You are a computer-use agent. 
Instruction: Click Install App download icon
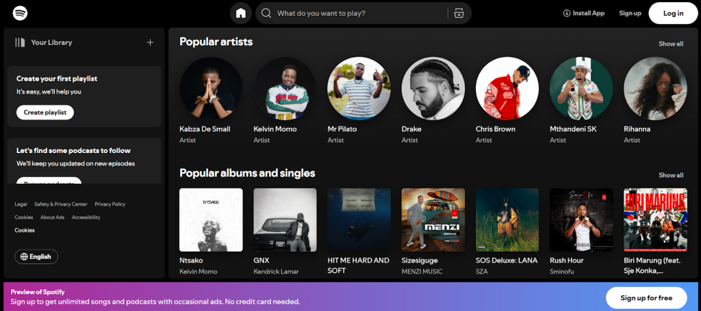pyautogui.click(x=566, y=13)
